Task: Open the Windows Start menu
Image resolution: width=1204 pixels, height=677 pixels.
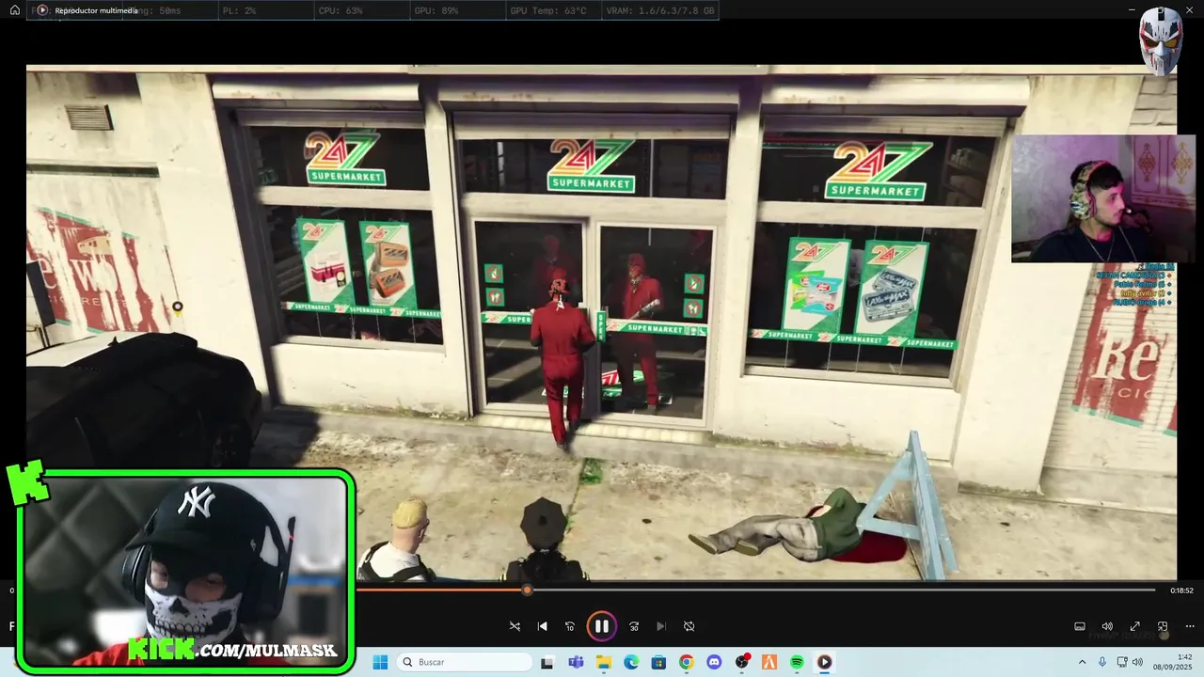Action: (x=380, y=662)
